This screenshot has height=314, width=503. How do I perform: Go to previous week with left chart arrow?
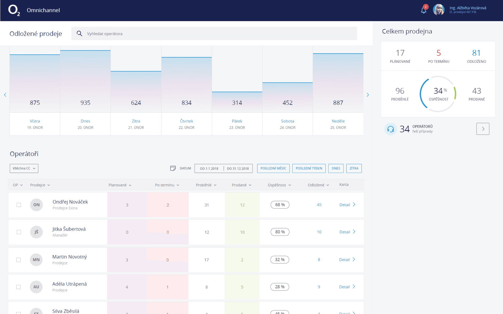[x=5, y=95]
